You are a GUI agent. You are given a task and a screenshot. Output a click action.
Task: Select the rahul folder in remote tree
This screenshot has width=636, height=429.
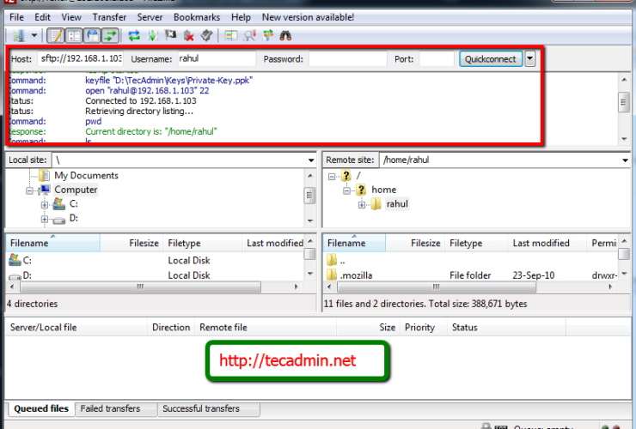(396, 204)
